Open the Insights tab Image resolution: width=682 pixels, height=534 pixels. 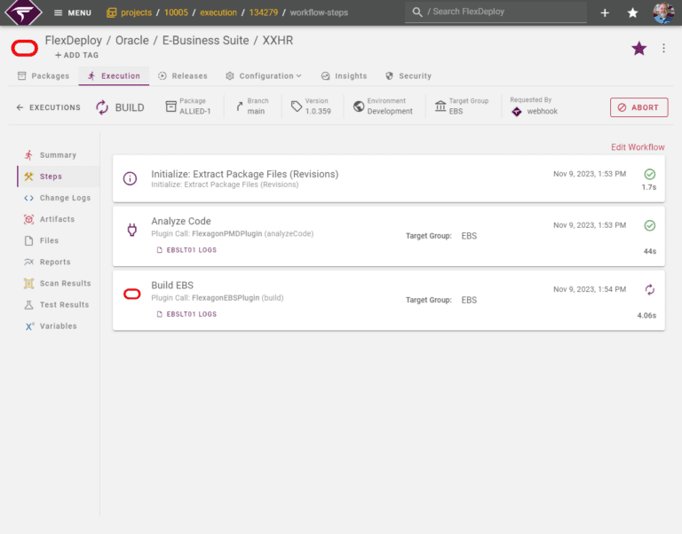tap(344, 76)
